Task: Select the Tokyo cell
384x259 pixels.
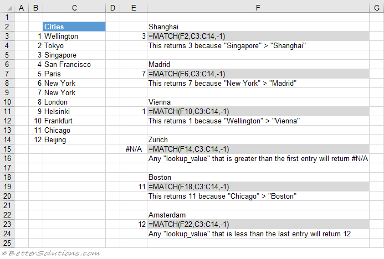Action: [x=74, y=45]
